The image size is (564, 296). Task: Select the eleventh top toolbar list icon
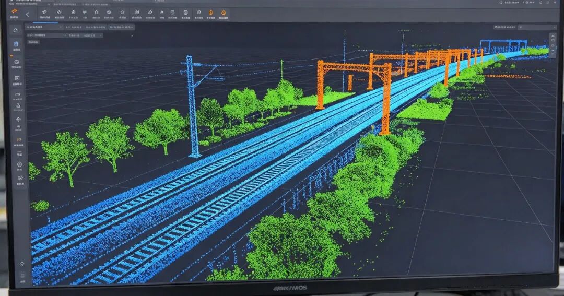tap(173, 12)
